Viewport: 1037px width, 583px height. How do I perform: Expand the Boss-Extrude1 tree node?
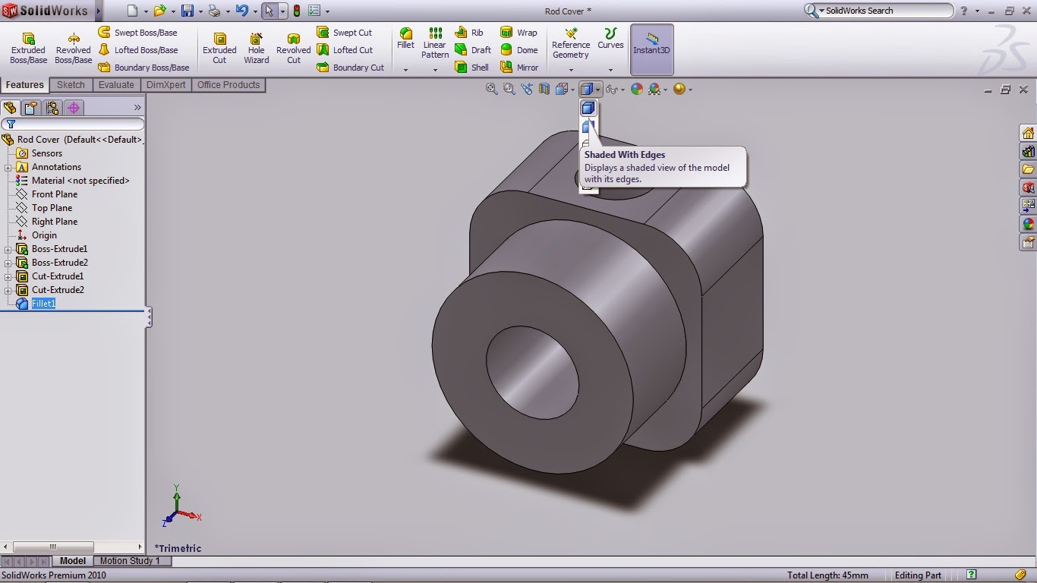8,249
